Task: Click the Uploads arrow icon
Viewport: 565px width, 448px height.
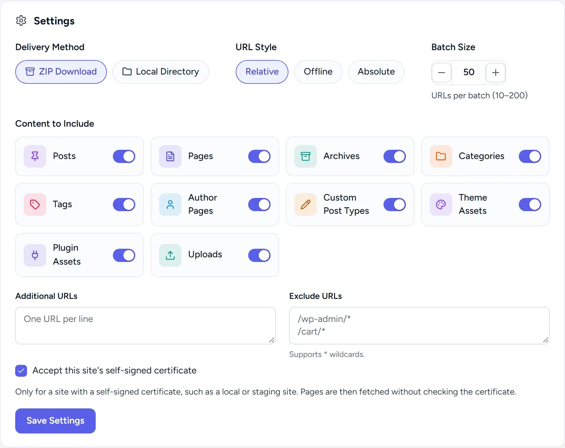Action: [x=170, y=255]
